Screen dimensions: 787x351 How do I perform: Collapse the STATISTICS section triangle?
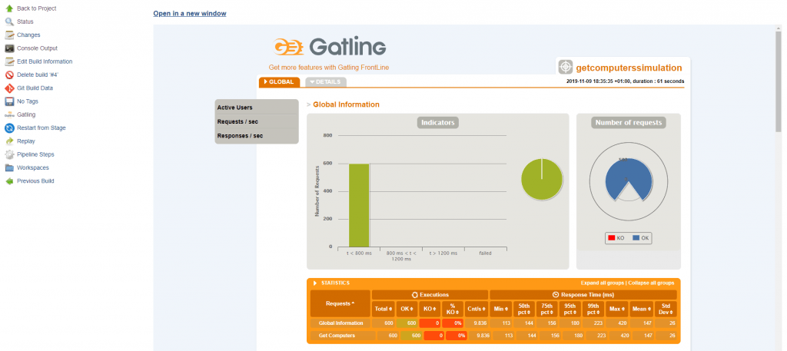pos(315,283)
